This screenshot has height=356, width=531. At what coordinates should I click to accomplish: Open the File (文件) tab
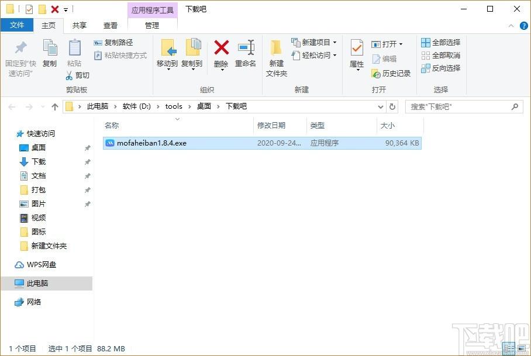(17, 25)
